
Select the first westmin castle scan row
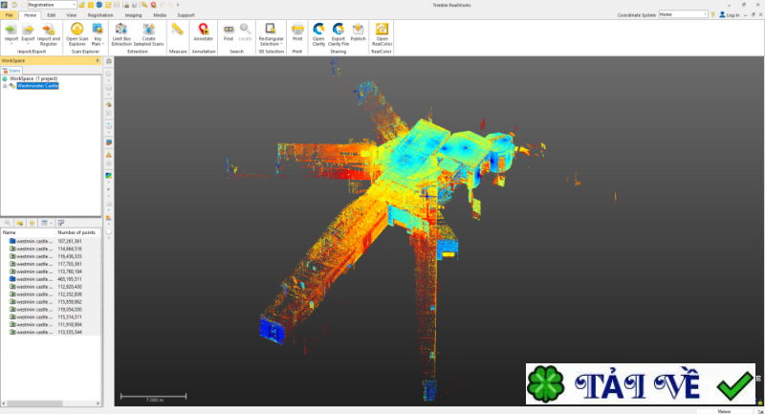pos(33,241)
